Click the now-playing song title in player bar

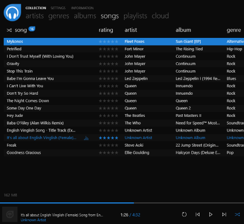(62, 215)
